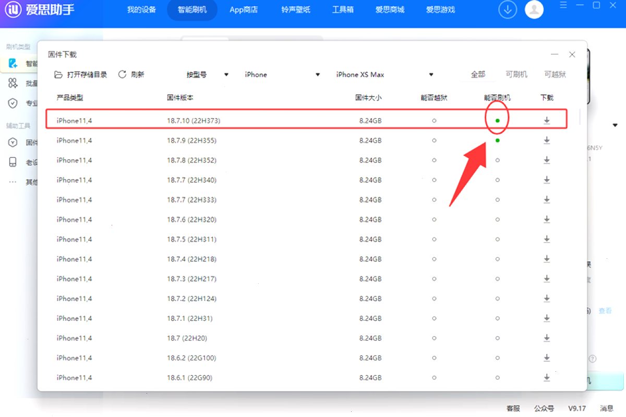The width and height of the screenshot is (626, 417).
Task: Click the firmware list scrollbar
Action: click(x=581, y=117)
